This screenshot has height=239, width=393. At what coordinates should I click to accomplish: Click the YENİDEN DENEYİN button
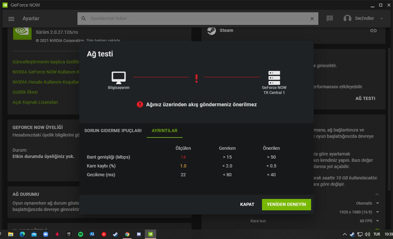(x=287, y=204)
